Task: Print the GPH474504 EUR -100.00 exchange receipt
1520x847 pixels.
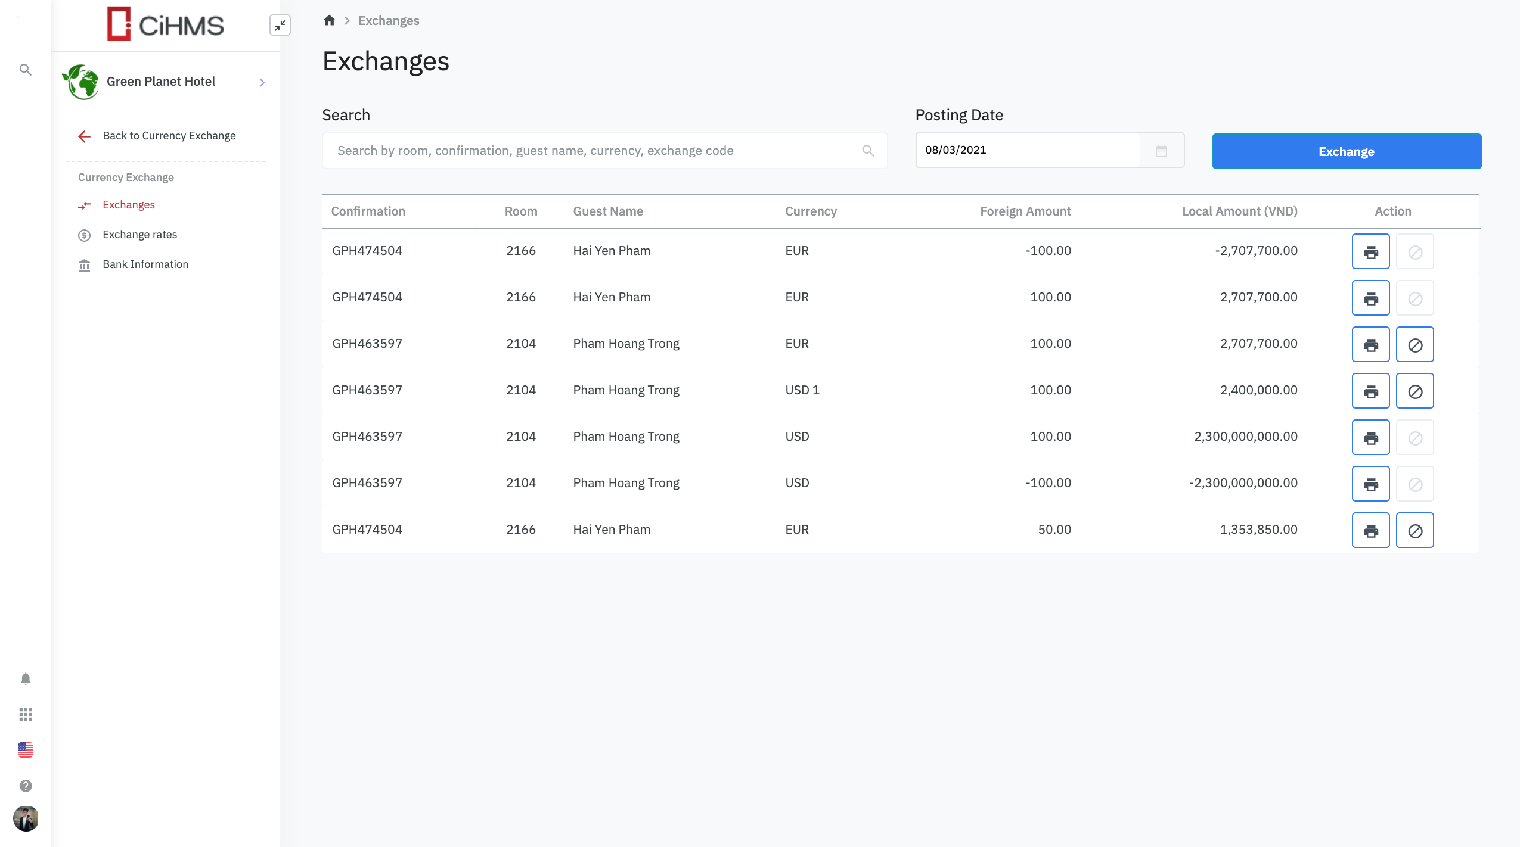Action: [x=1370, y=251]
